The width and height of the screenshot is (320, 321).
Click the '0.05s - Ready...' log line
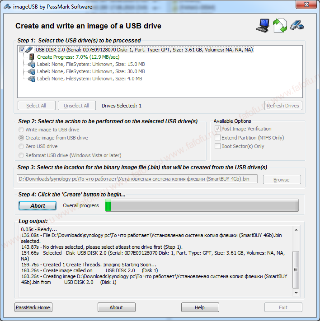[39, 229]
